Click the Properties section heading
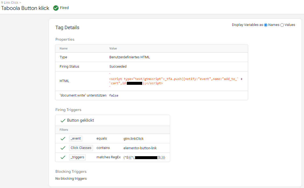The height and width of the screenshot is (188, 304). (x=65, y=39)
